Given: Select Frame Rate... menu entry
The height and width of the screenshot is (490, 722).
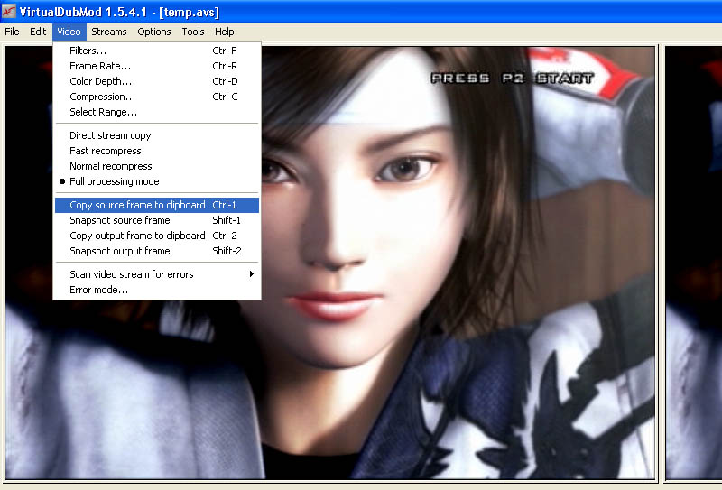Looking at the screenshot, I should coord(157,66).
